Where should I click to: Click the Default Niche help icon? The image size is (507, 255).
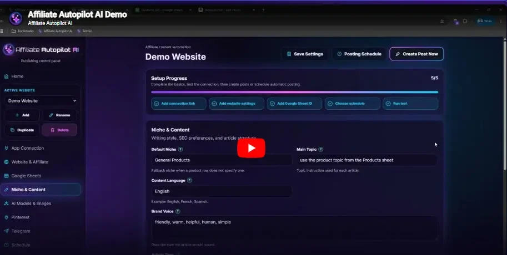coord(180,150)
